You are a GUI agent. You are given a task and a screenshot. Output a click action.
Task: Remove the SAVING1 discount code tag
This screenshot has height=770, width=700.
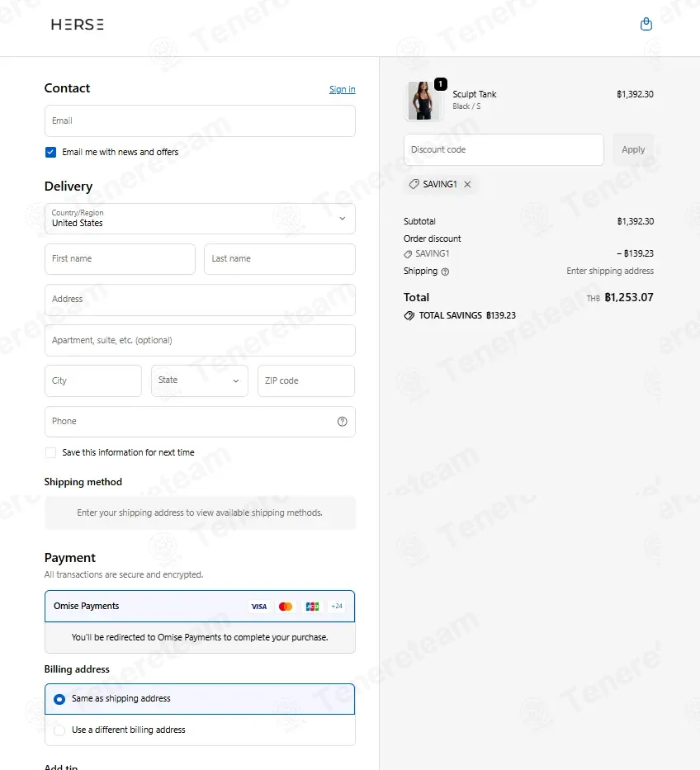tap(467, 184)
